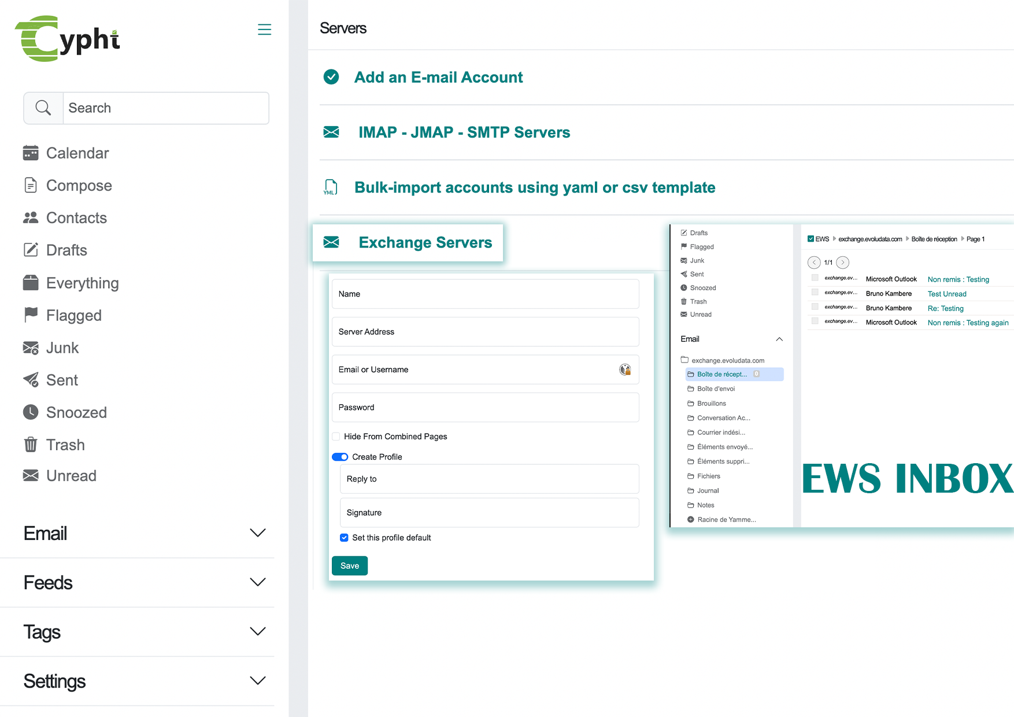Click the Save button

(x=349, y=566)
